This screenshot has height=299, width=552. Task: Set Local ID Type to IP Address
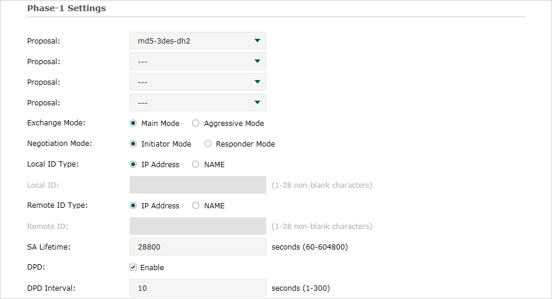pos(133,164)
